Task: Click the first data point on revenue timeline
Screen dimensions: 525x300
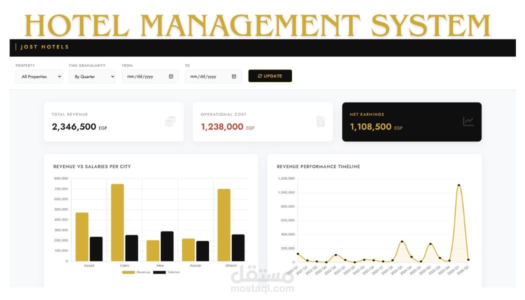Action: click(298, 254)
